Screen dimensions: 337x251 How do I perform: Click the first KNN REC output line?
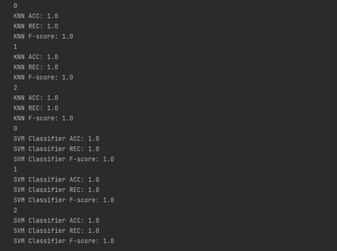pyautogui.click(x=36, y=26)
